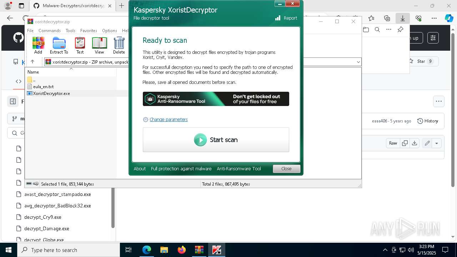Expand the WinRAR address path dropdown
Screen dimensions: 457x257
(x=358, y=62)
